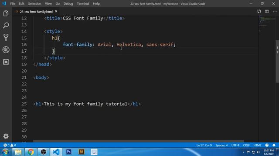The width and height of the screenshot is (279, 156).
Task: Click Ln 17, Col 9 in status bar
Action: click(204, 145)
